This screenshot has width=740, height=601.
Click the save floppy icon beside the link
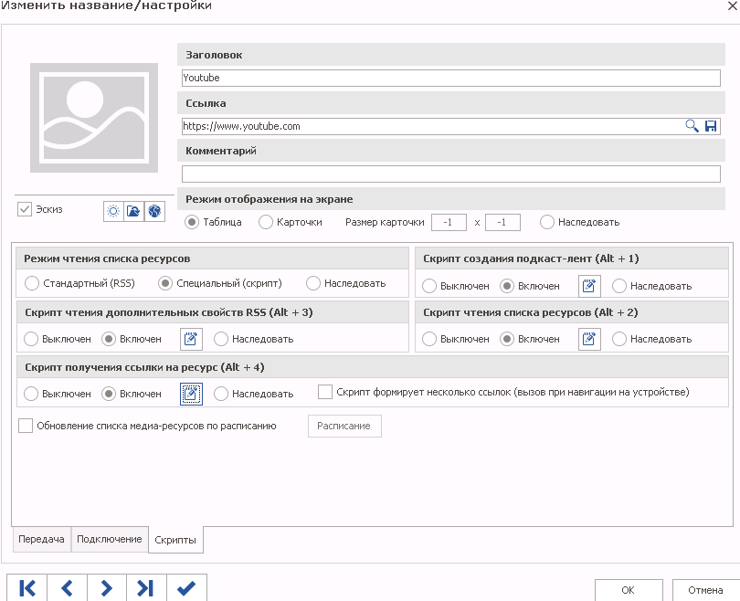click(x=711, y=126)
